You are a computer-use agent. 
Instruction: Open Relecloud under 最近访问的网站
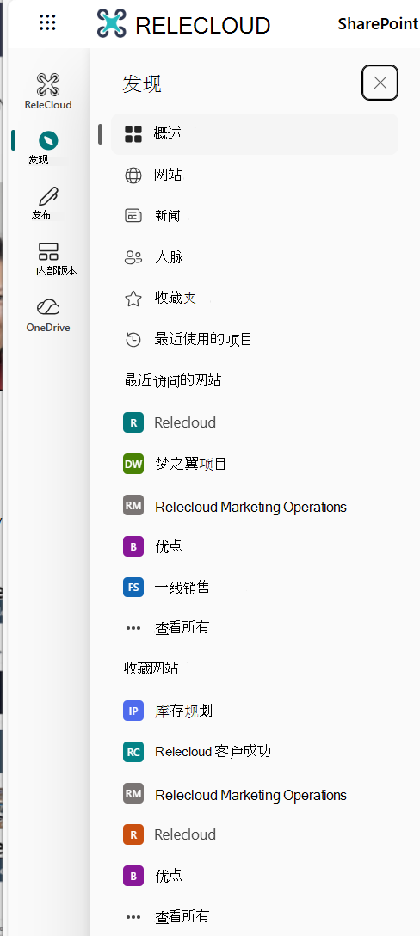pos(185,422)
